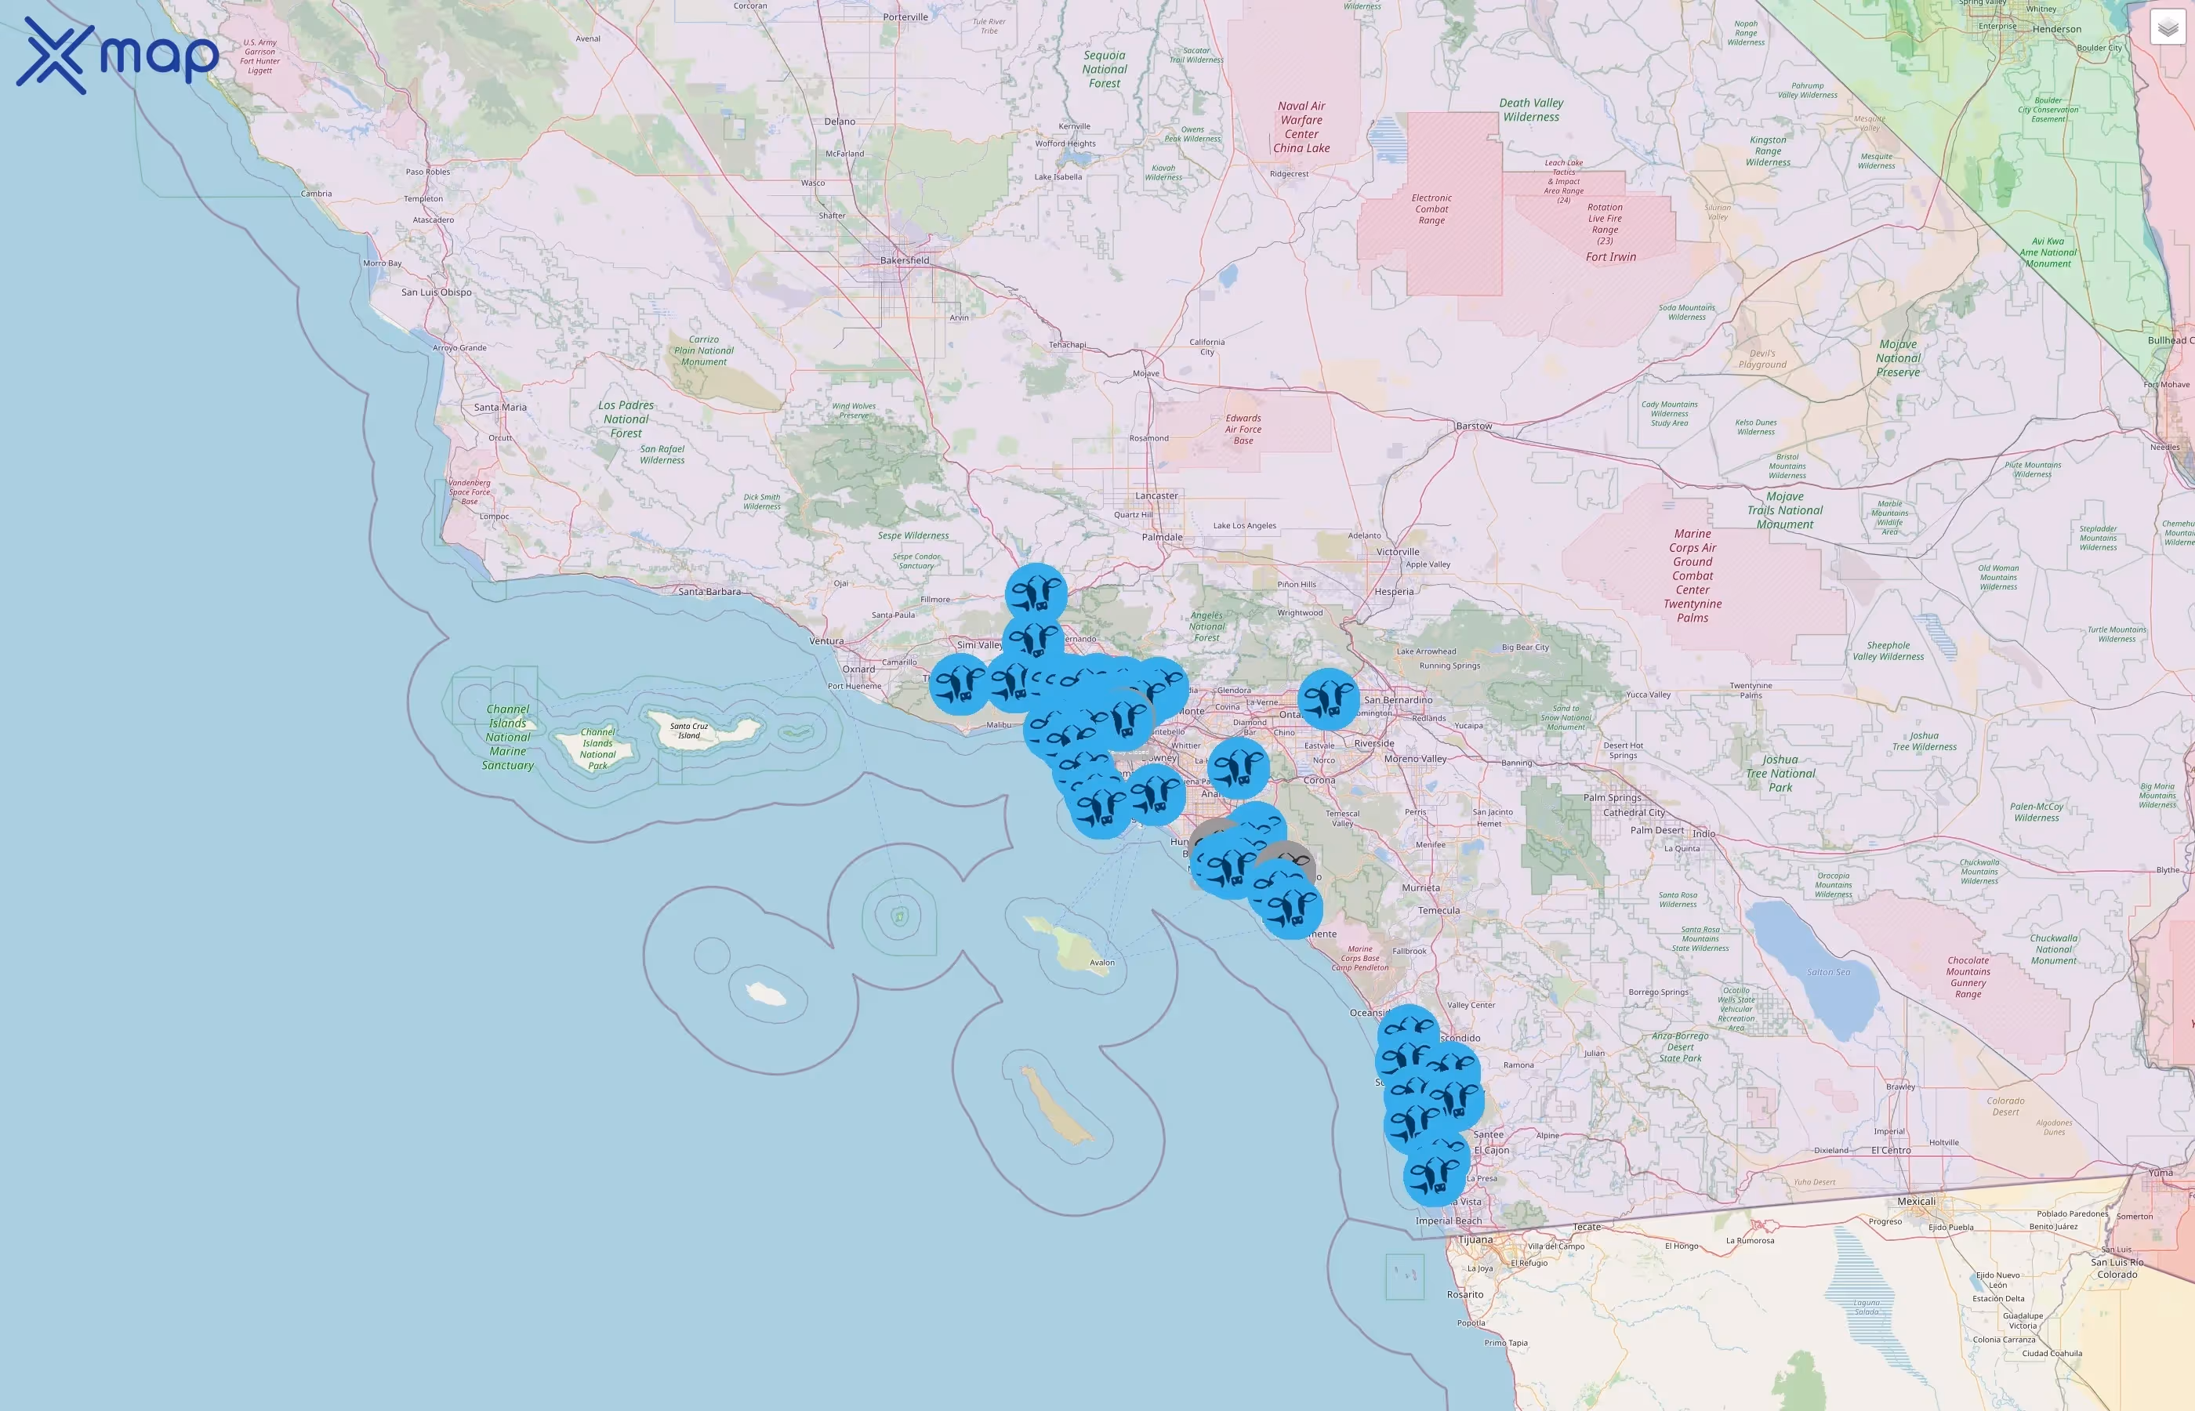This screenshot has width=2195, height=1411.
Task: Click the Palm Springs label
Action: pyautogui.click(x=1613, y=797)
